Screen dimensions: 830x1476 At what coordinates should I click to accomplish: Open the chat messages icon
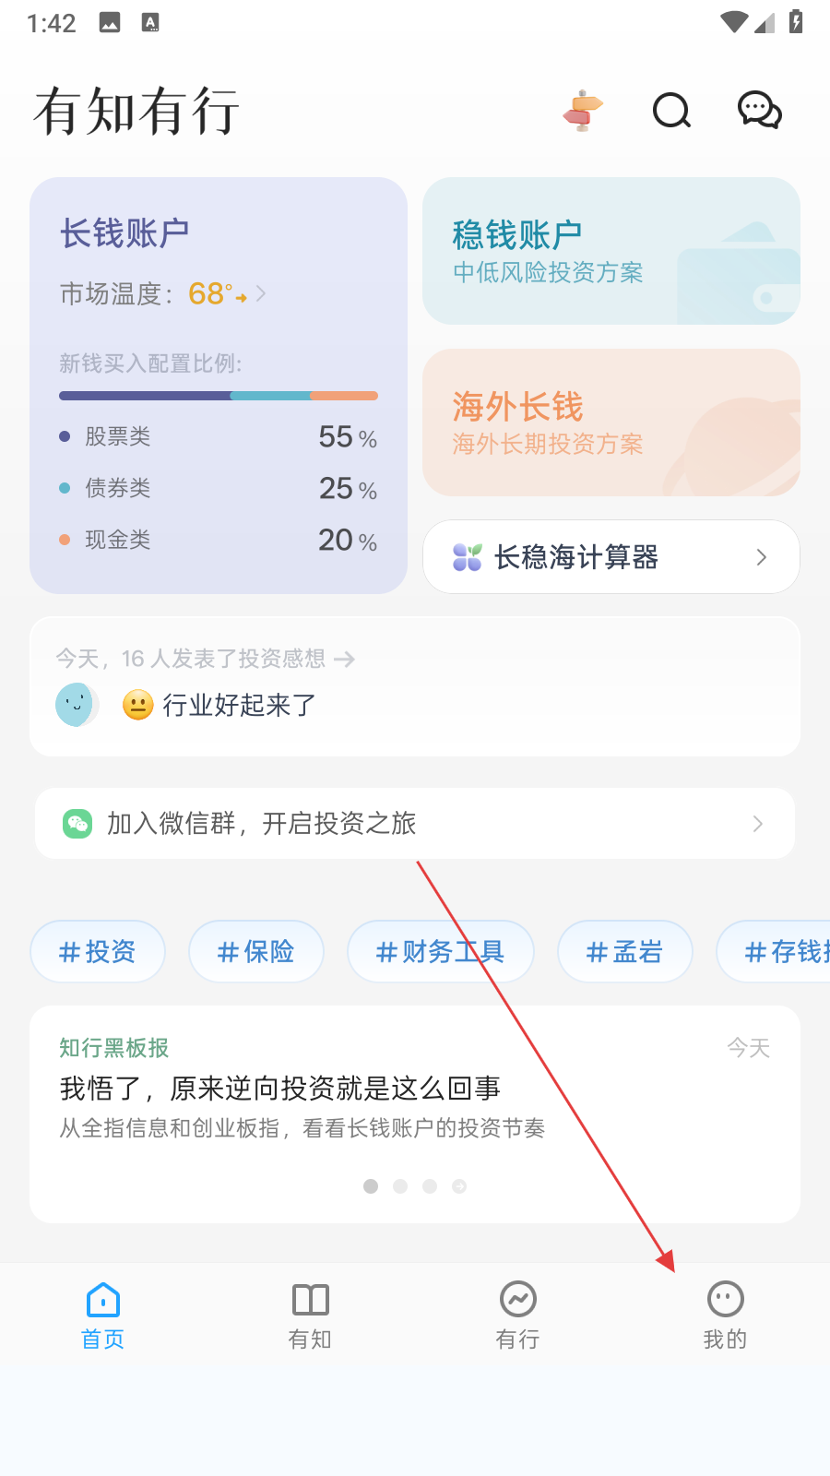click(x=759, y=111)
